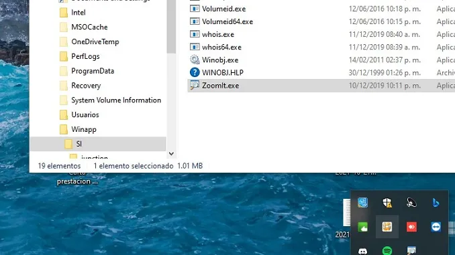The height and width of the screenshot is (255, 455).
Task: Select the WINOBJ.HLP file name
Action: (x=223, y=73)
